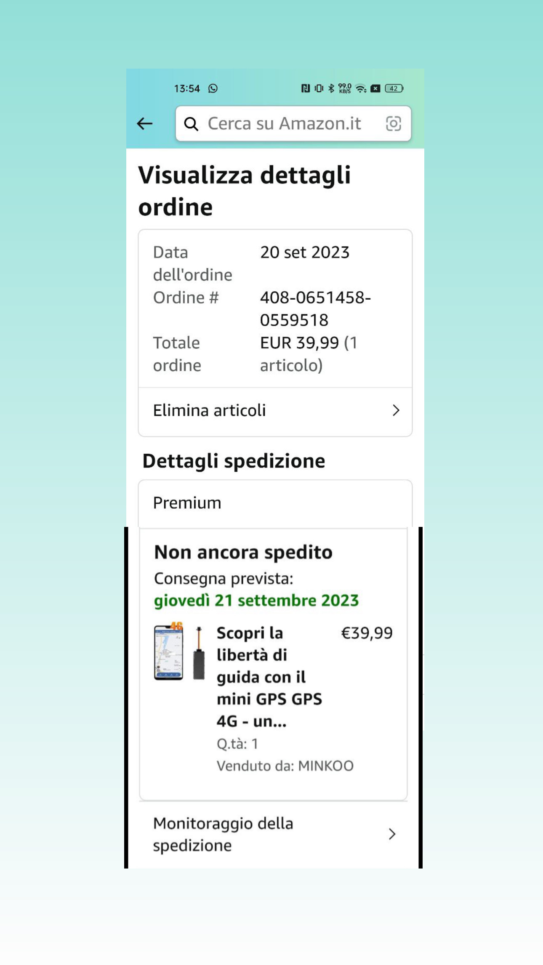
Task: Tap the order number 408-0651458-0559518
Action: (315, 308)
